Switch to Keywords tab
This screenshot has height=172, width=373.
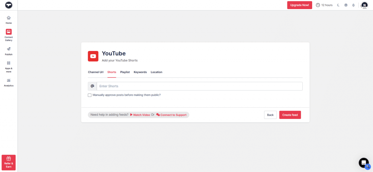point(140,72)
